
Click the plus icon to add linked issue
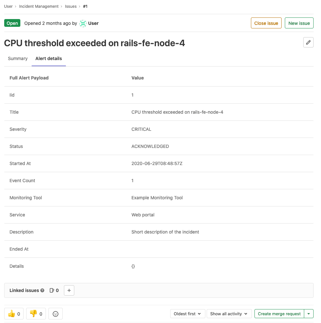(x=69, y=290)
